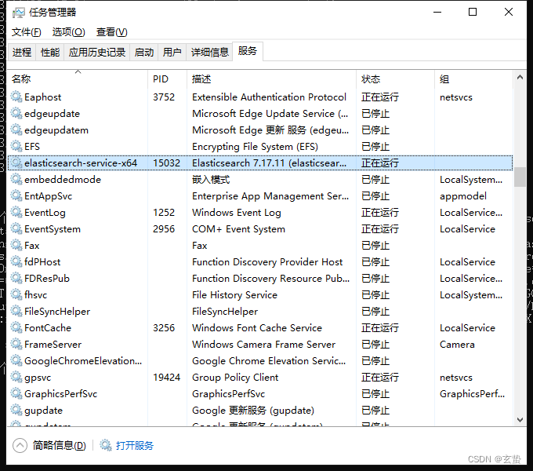533x471 pixels.
Task: Click the fhsvc service gear icon
Action: (16, 294)
